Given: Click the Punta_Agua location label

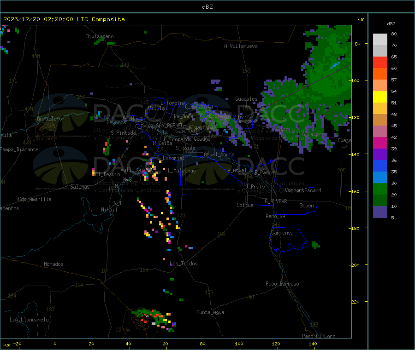Looking at the screenshot, I should click(x=210, y=312).
